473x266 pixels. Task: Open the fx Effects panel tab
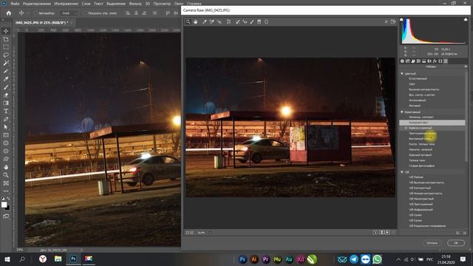pos(435,61)
